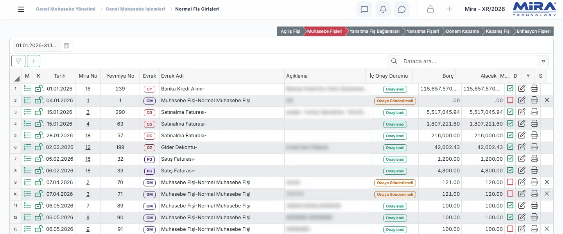Click the lock icon in the top bar

point(430,9)
